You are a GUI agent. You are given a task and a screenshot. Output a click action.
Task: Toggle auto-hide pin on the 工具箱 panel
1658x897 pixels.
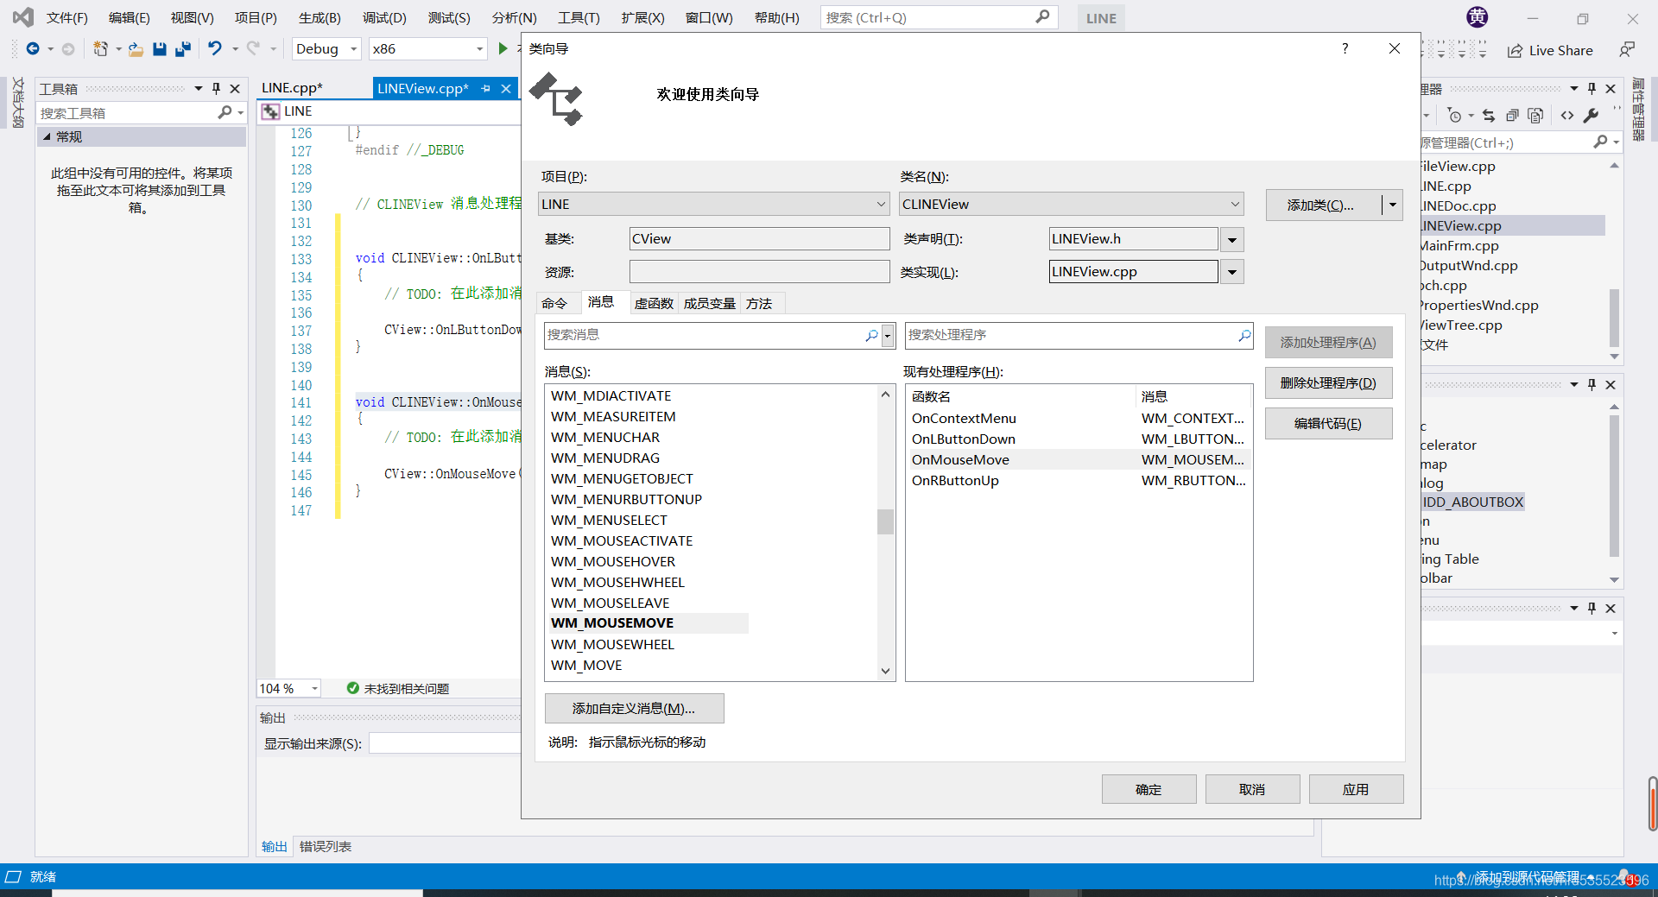(x=216, y=88)
